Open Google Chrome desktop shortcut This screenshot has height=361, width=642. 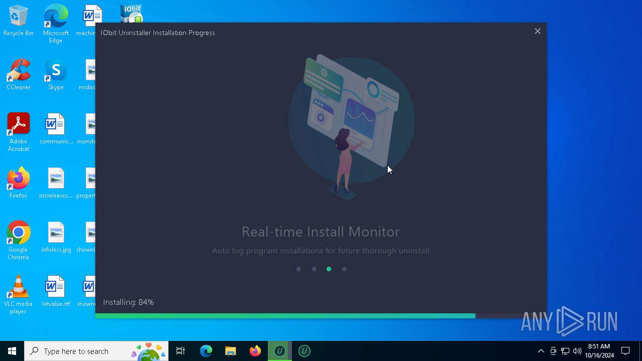19,241
